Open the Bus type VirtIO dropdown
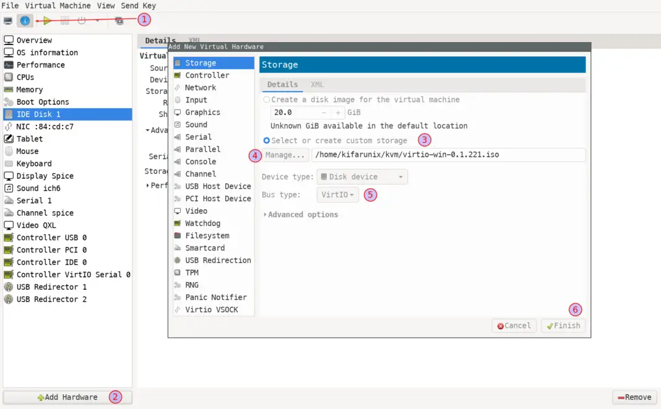The width and height of the screenshot is (661, 409). pyautogui.click(x=337, y=194)
